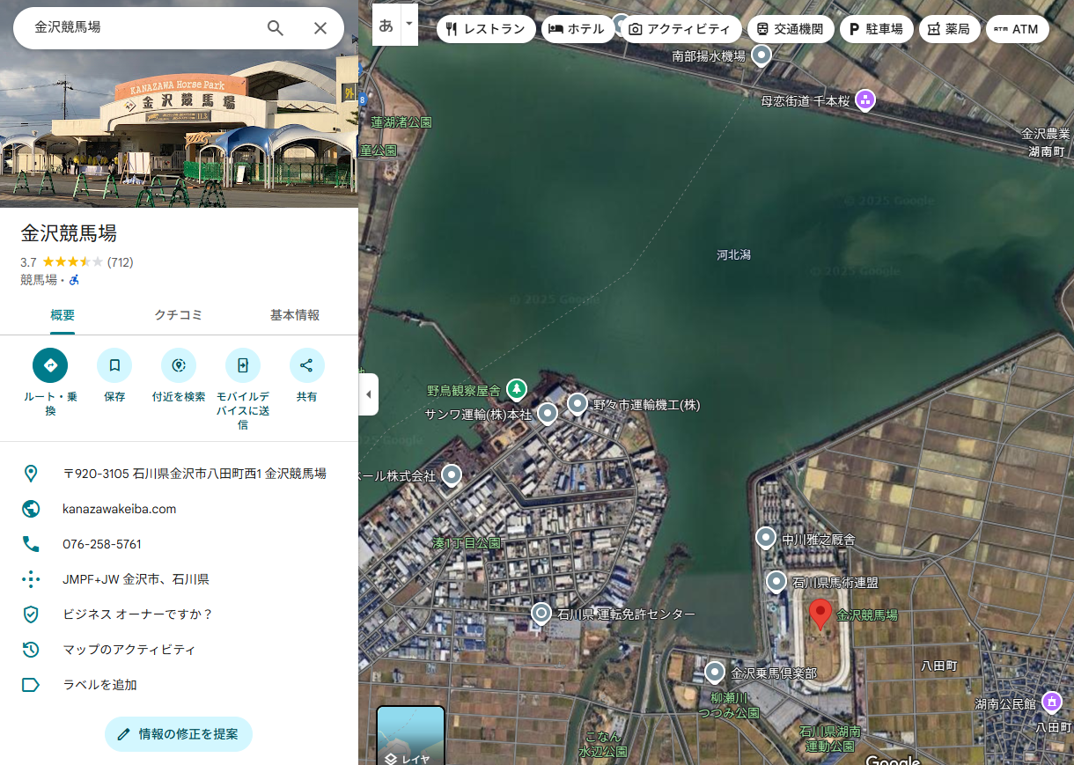Open the 金沢競馬場 header photo
The height and width of the screenshot is (765, 1074).
coord(179,104)
